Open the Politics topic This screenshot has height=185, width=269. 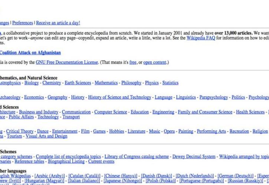[x=238, y=97]
